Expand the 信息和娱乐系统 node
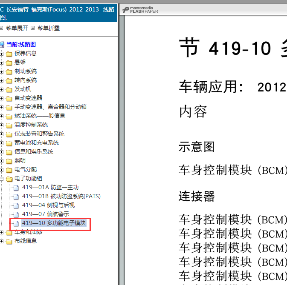This screenshot has width=287, height=285. 1,152
